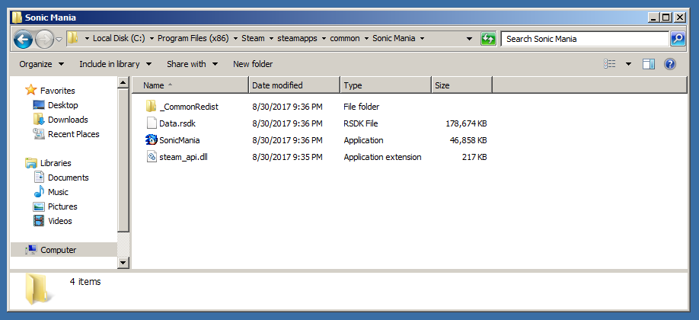Click the large folder icon in details pane
The width and height of the screenshot is (699, 320).
pos(40,290)
